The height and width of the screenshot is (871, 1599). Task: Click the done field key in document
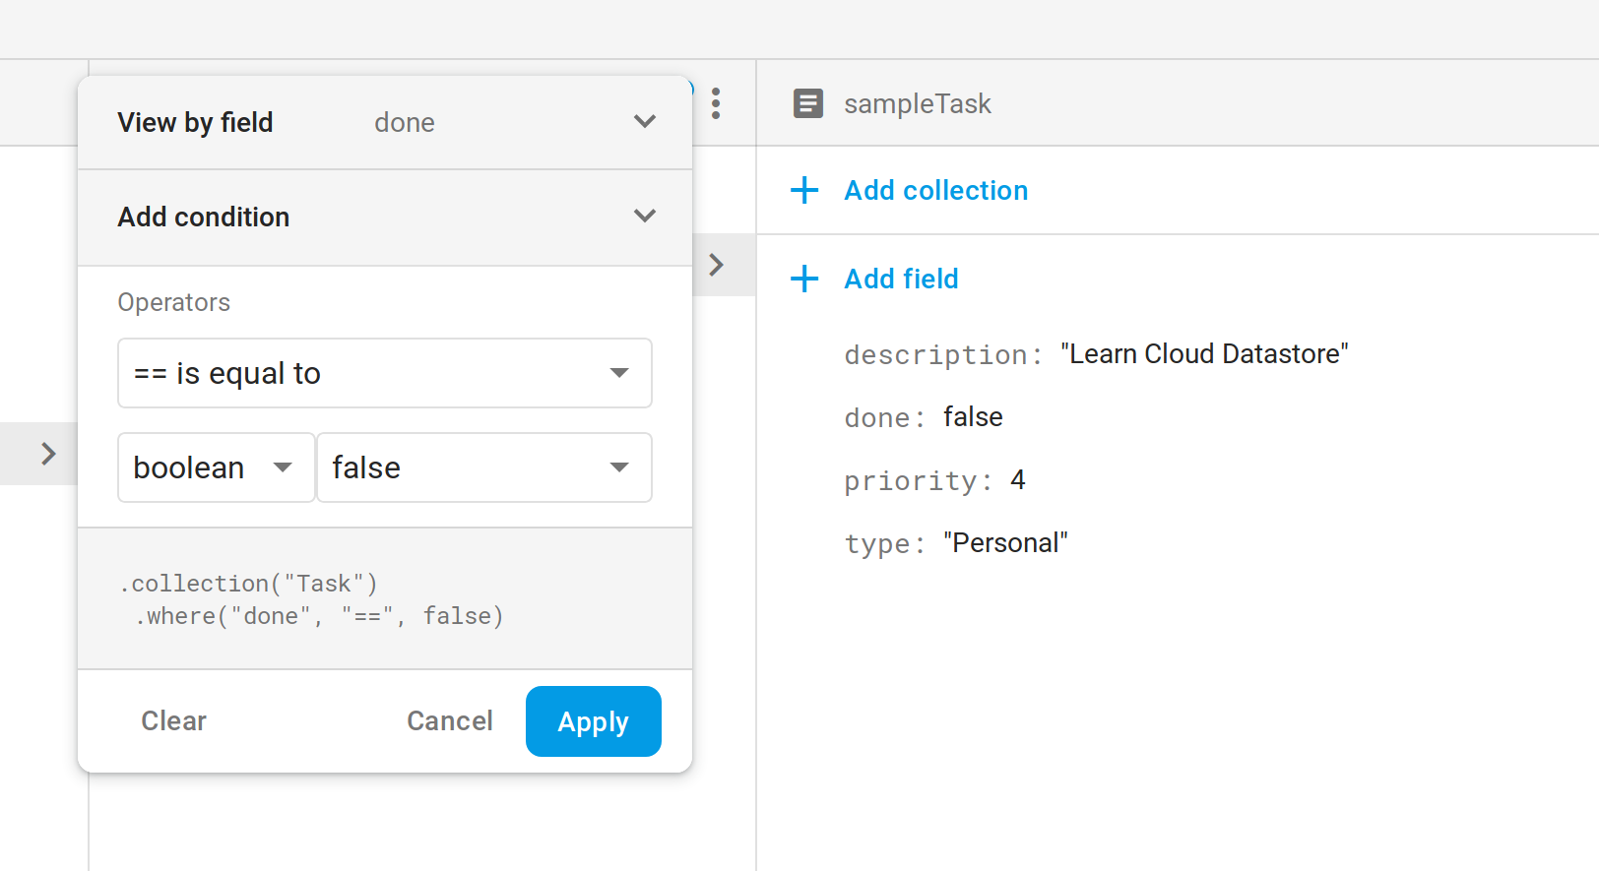[884, 417]
